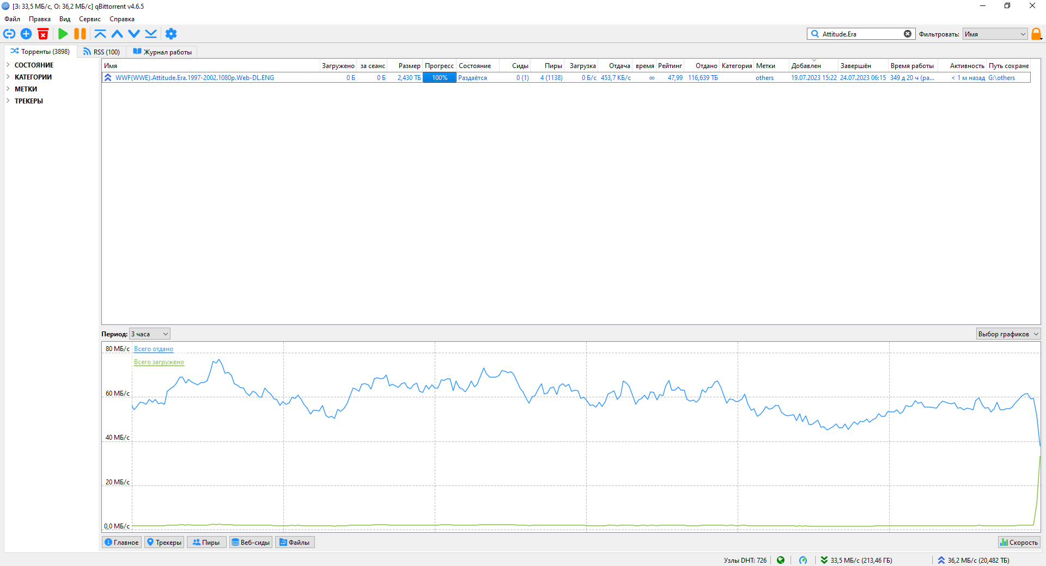Move torrent to bottom of queue
1046x566 pixels.
pos(151,34)
